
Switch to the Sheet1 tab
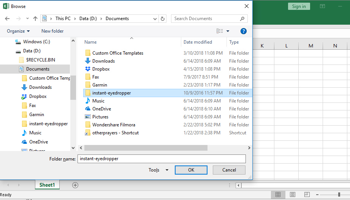47,185
